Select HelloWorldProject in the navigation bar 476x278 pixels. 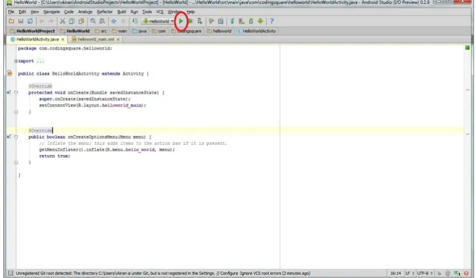tap(32, 31)
